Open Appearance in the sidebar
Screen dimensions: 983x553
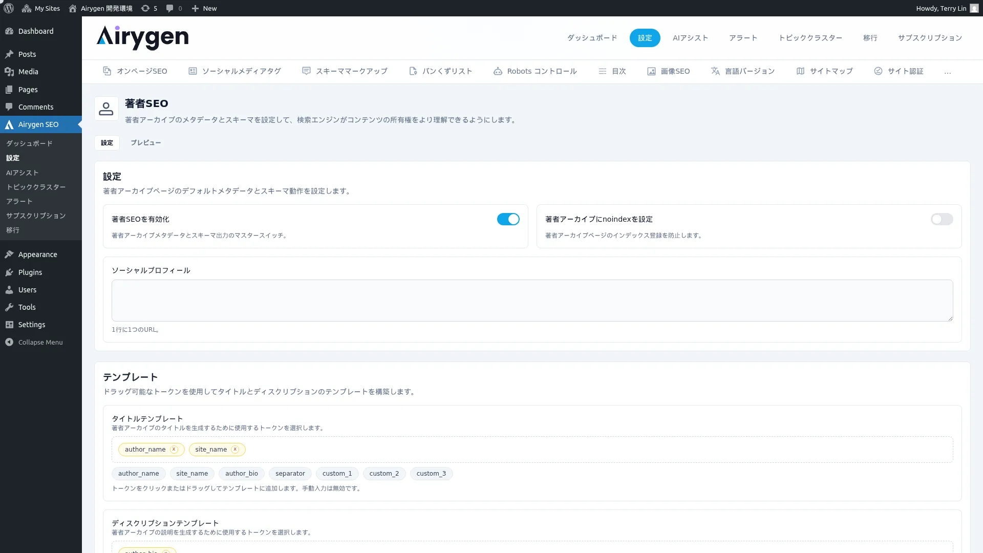point(41,254)
